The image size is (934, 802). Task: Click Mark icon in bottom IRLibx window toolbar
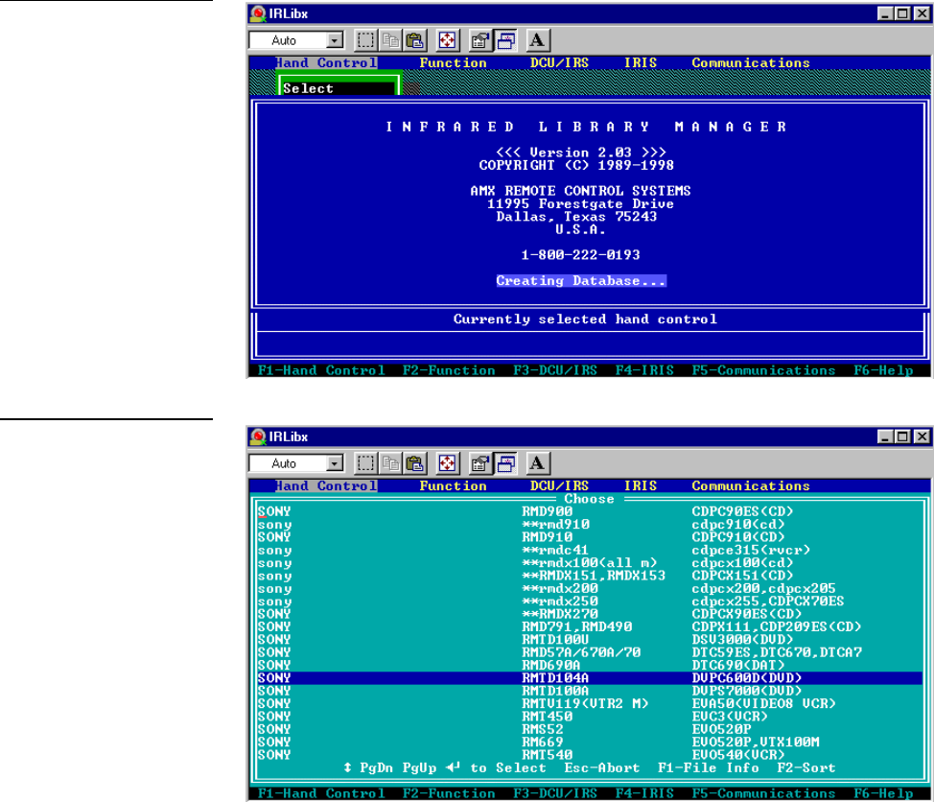pyautogui.click(x=365, y=463)
